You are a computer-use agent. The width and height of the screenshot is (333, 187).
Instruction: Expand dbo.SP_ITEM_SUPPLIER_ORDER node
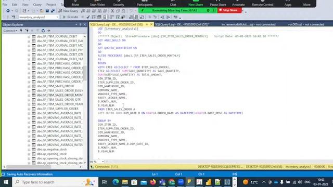(x=29, y=109)
